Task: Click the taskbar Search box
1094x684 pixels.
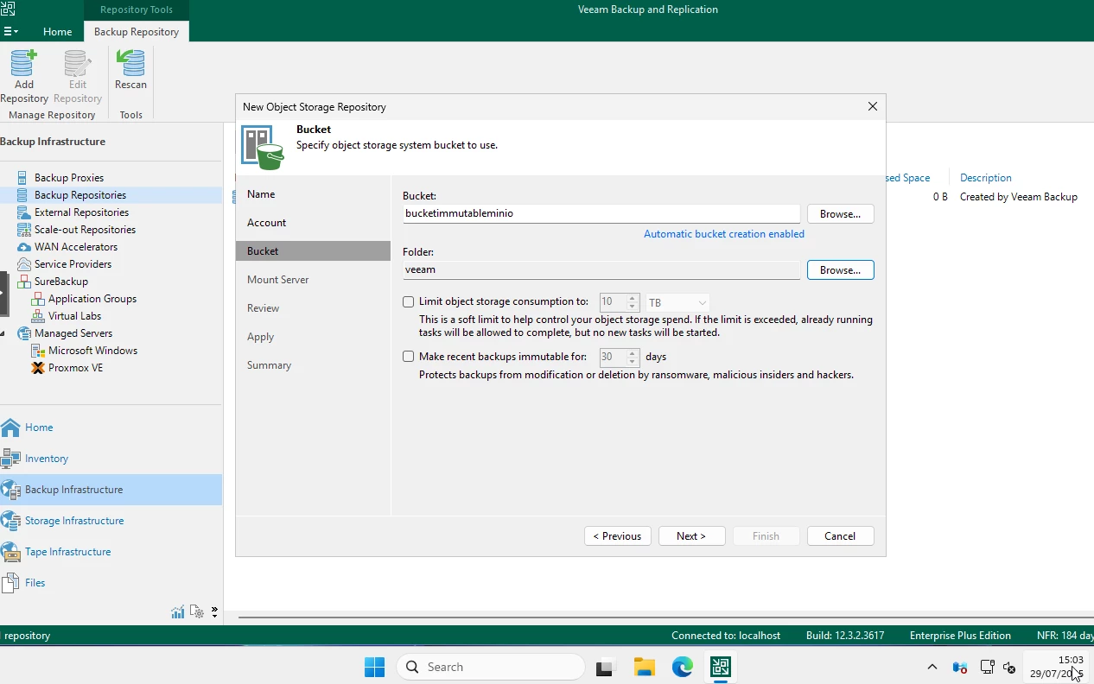Action: 491,667
